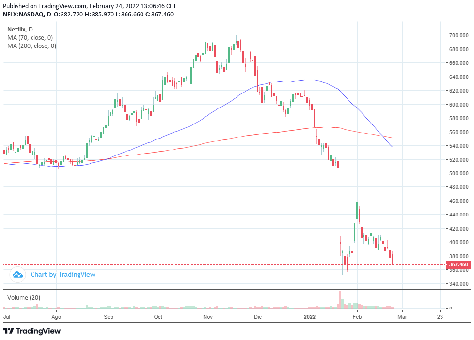Click the 600.000 price axis label

point(459,105)
